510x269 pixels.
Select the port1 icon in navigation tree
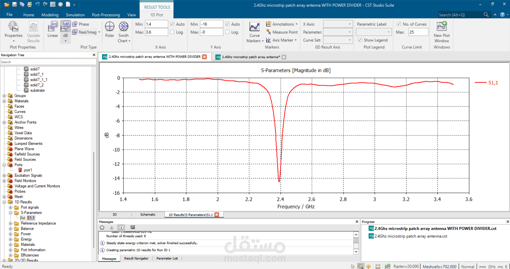tap(20, 170)
